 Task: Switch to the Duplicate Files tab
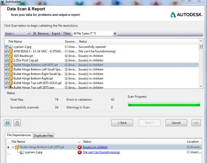click(44, 136)
